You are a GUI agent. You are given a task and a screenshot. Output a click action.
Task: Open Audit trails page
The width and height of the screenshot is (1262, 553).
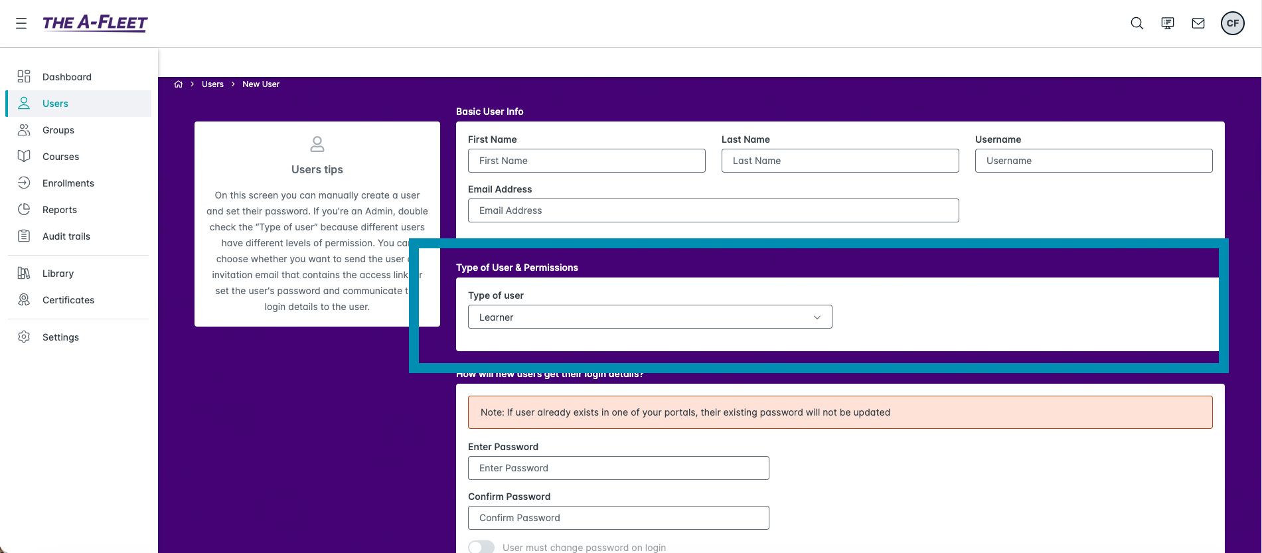click(66, 236)
